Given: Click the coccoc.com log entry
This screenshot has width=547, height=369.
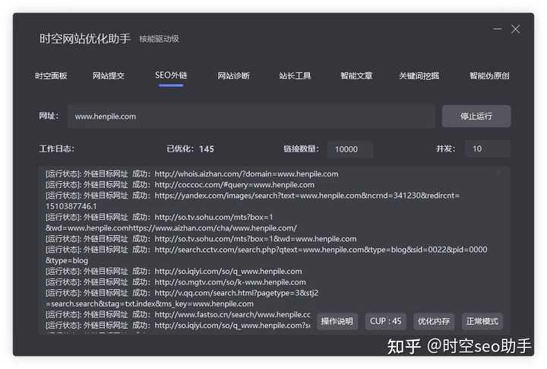Looking at the screenshot, I should tap(180, 184).
